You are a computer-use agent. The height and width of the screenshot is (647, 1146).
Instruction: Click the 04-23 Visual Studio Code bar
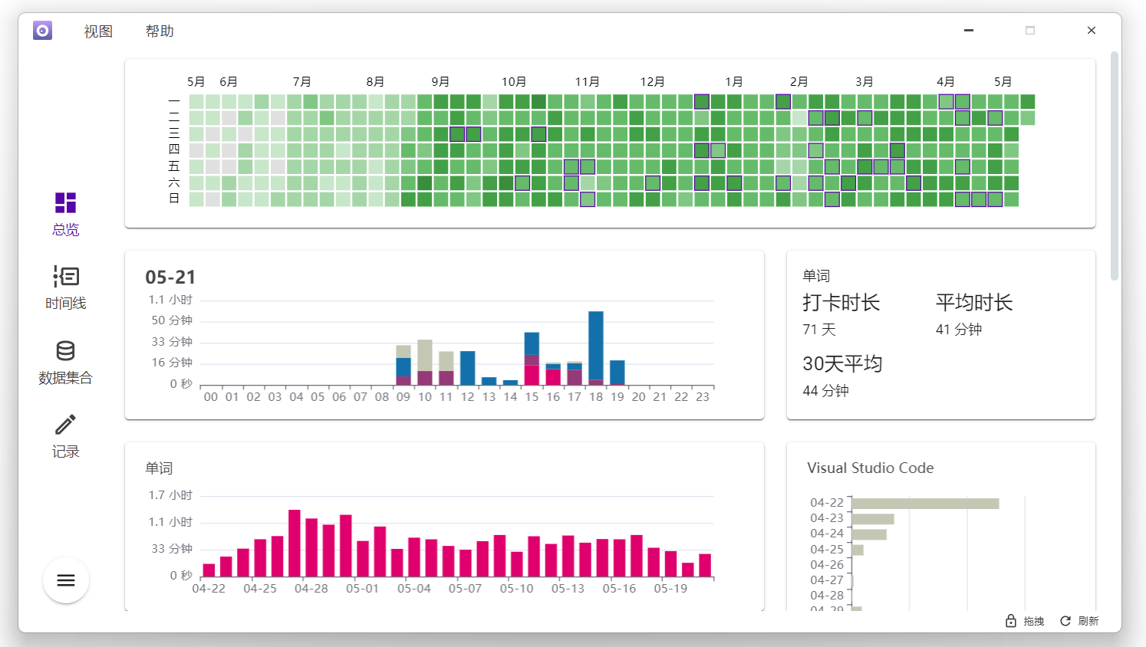(873, 519)
